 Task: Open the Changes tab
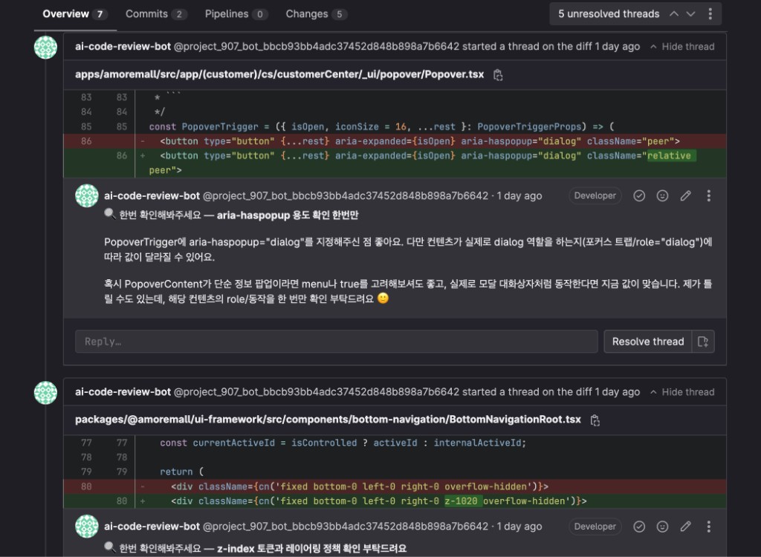tap(316, 14)
